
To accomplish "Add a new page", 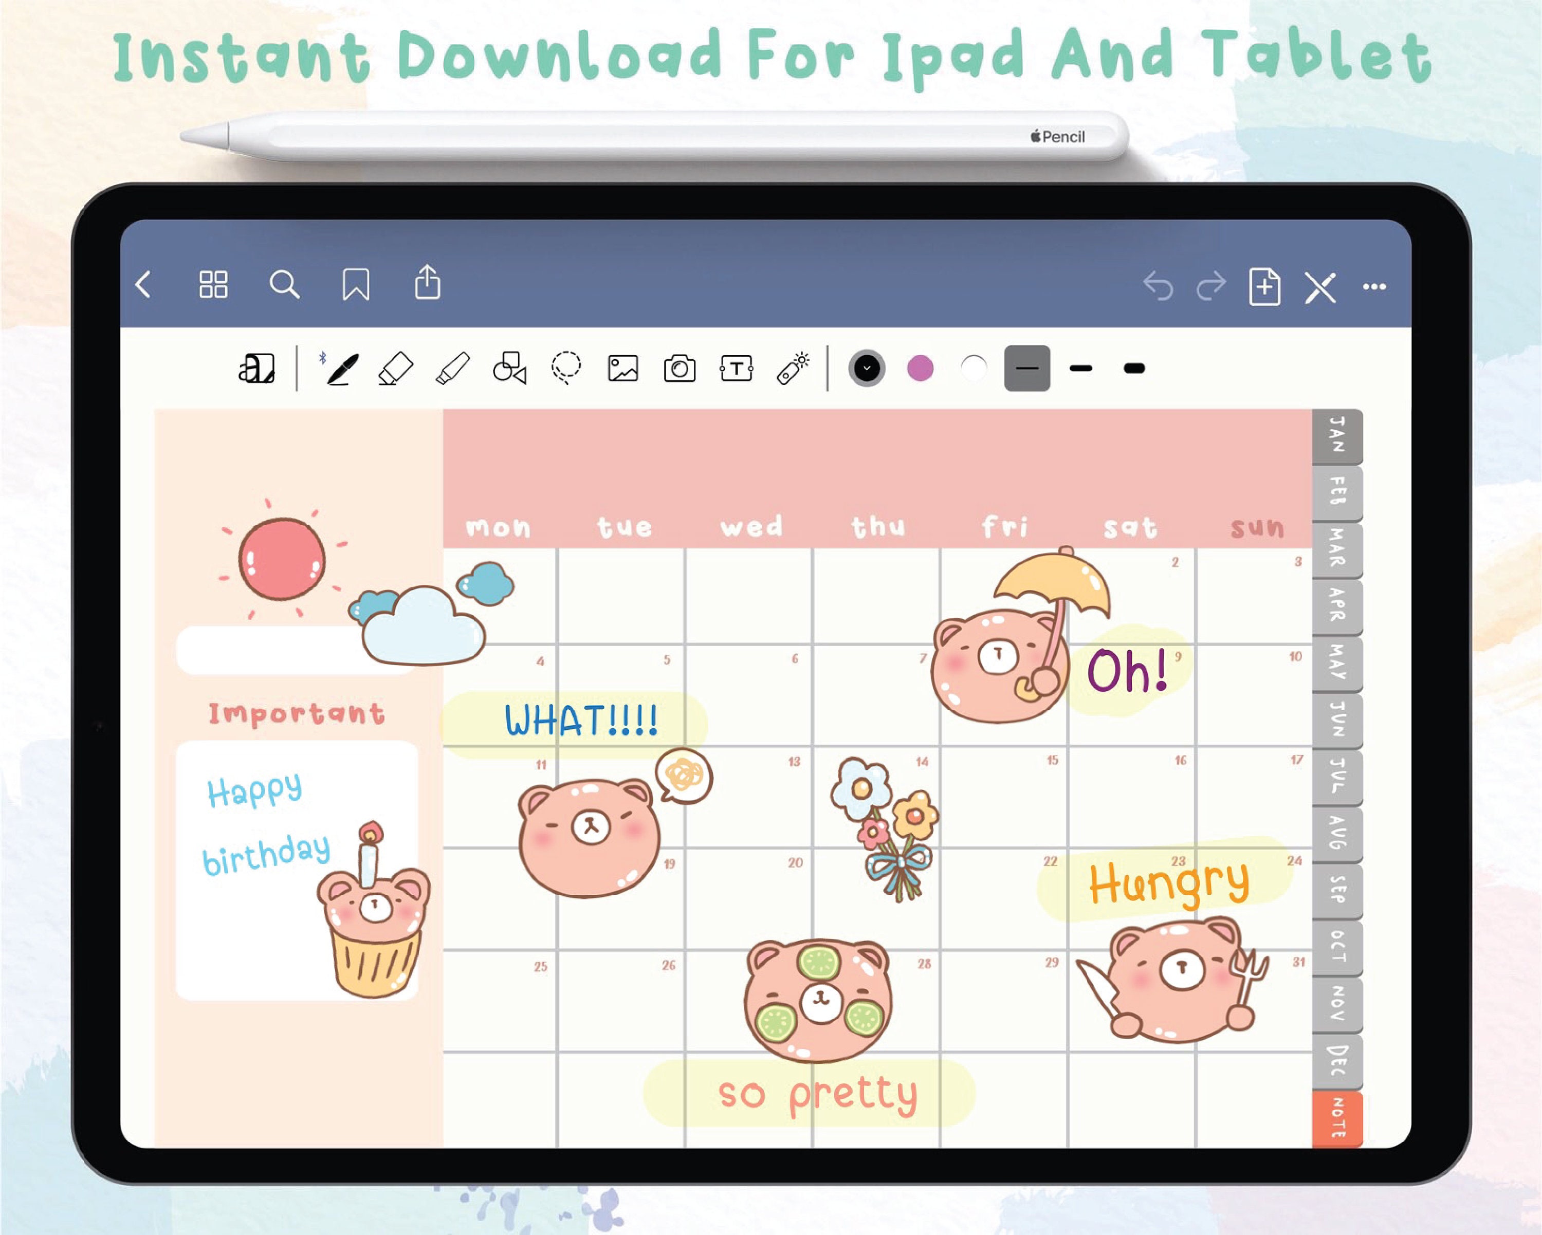I will click(1264, 287).
